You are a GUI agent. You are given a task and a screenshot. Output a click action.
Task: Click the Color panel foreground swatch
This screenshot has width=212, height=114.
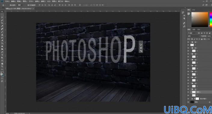189,13
